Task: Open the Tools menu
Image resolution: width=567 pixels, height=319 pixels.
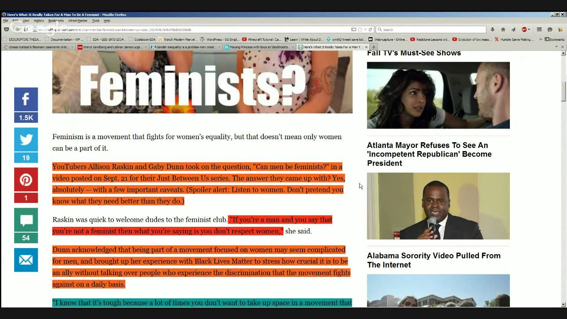Action: pos(95,21)
